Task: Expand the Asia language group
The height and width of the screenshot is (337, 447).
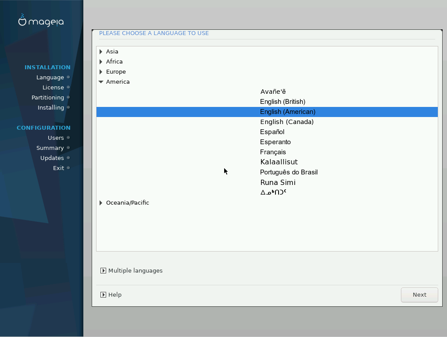Action: [101, 52]
